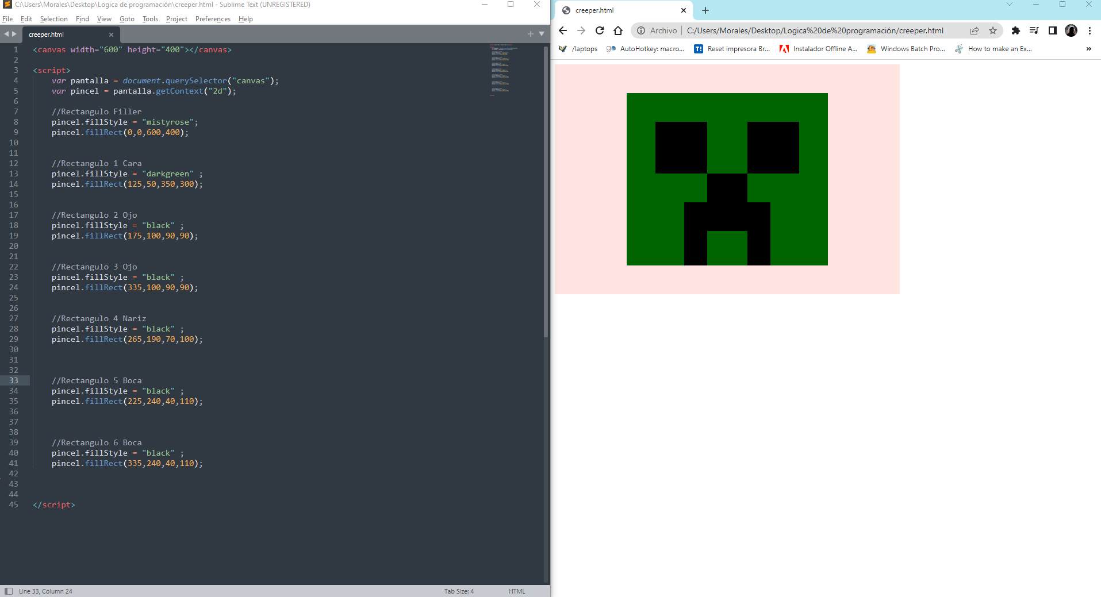Open the Project menu
The width and height of the screenshot is (1101, 597).
[177, 19]
